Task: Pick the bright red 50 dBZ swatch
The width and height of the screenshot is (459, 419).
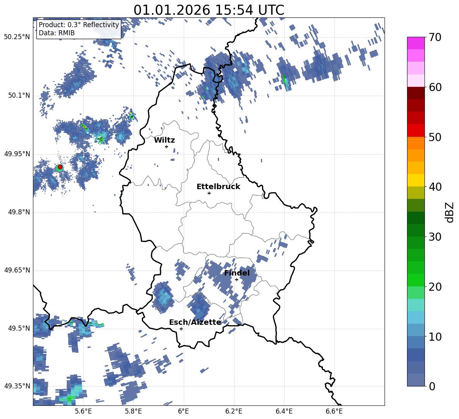Action: coord(416,131)
